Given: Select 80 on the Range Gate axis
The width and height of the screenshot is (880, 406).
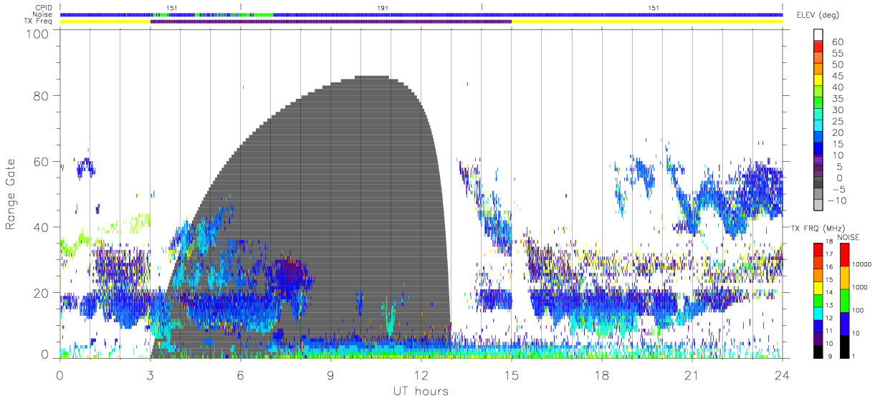Looking at the screenshot, I should click(x=41, y=96).
